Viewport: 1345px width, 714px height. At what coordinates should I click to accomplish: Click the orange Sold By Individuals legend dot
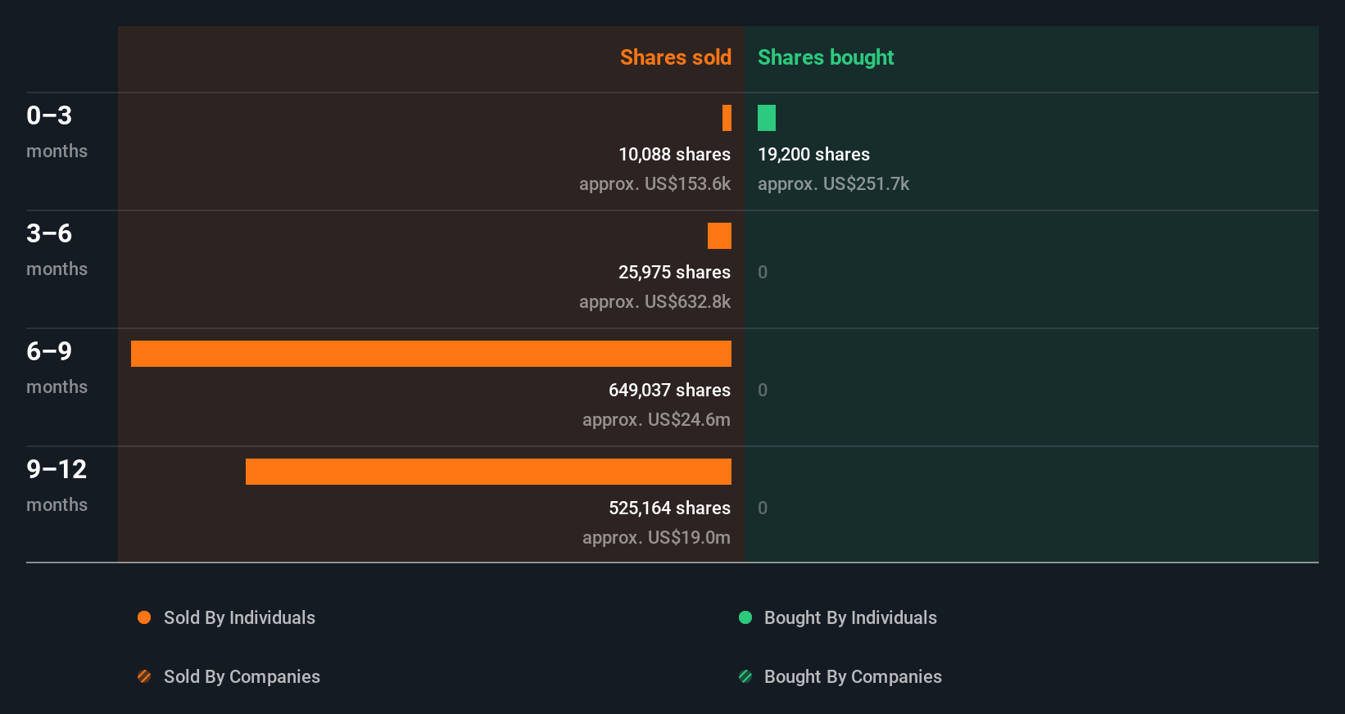coord(144,617)
